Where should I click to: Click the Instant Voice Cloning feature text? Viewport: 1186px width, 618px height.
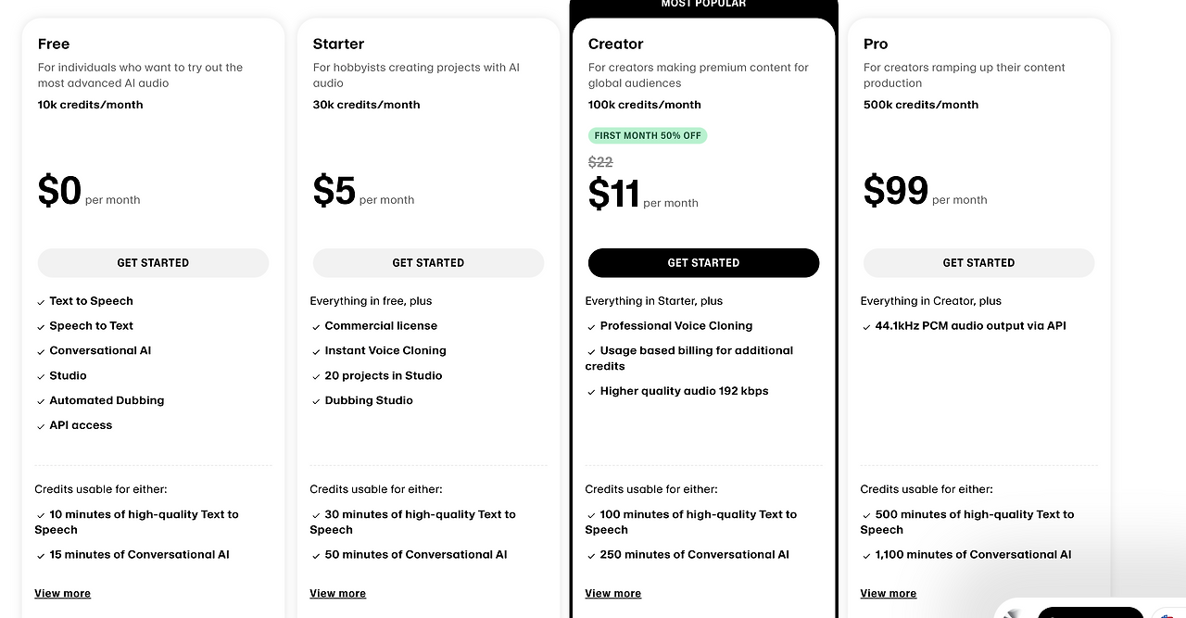(385, 350)
